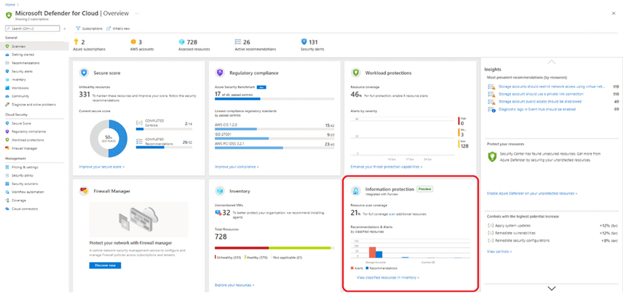
Task: Click the Completed Recommendations progress bar
Action: pyautogui.click(x=164, y=147)
